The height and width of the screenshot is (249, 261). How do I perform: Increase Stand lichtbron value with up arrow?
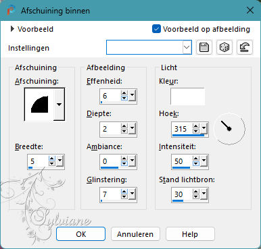tap(195, 191)
